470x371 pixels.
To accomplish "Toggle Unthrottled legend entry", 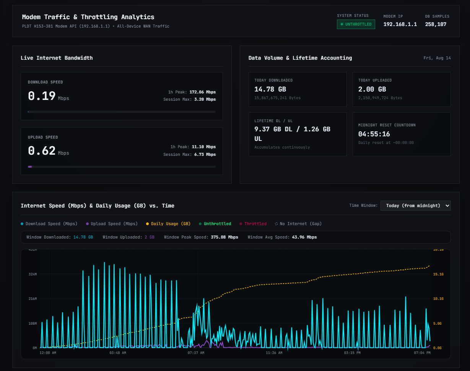I will point(215,224).
